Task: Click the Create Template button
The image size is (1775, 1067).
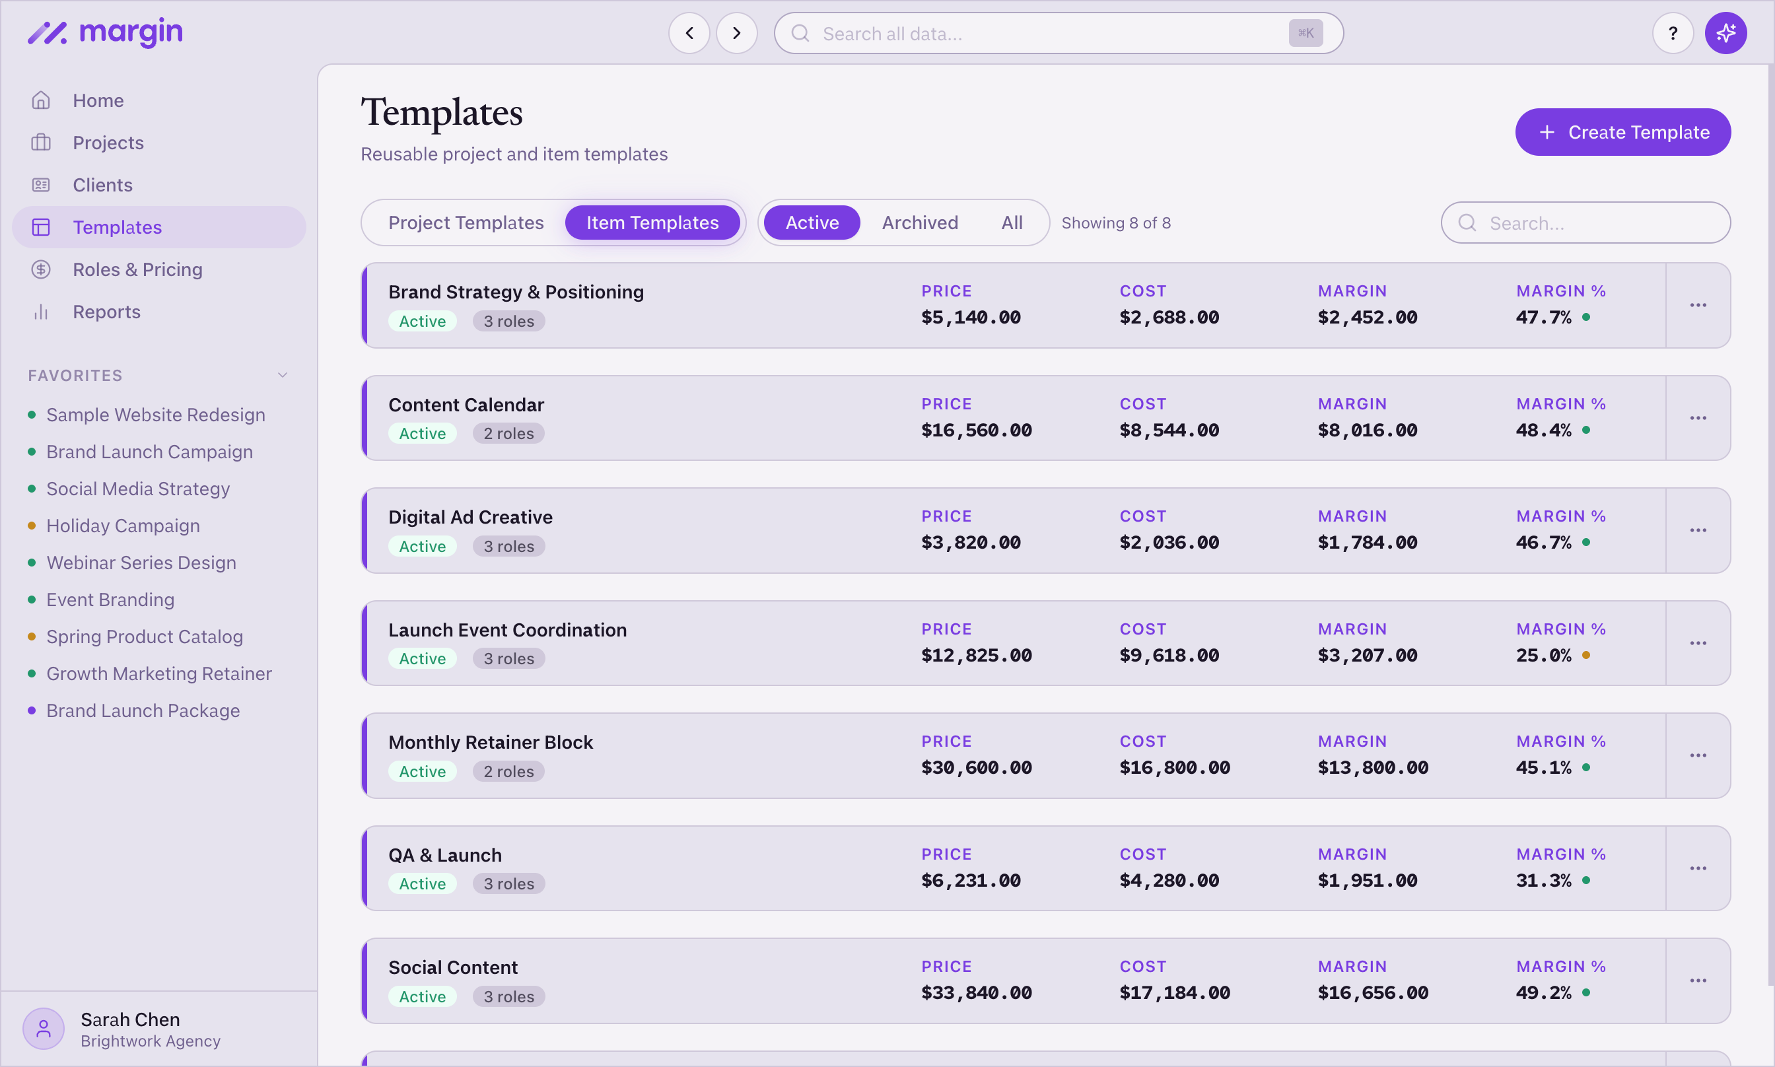Action: click(x=1622, y=132)
